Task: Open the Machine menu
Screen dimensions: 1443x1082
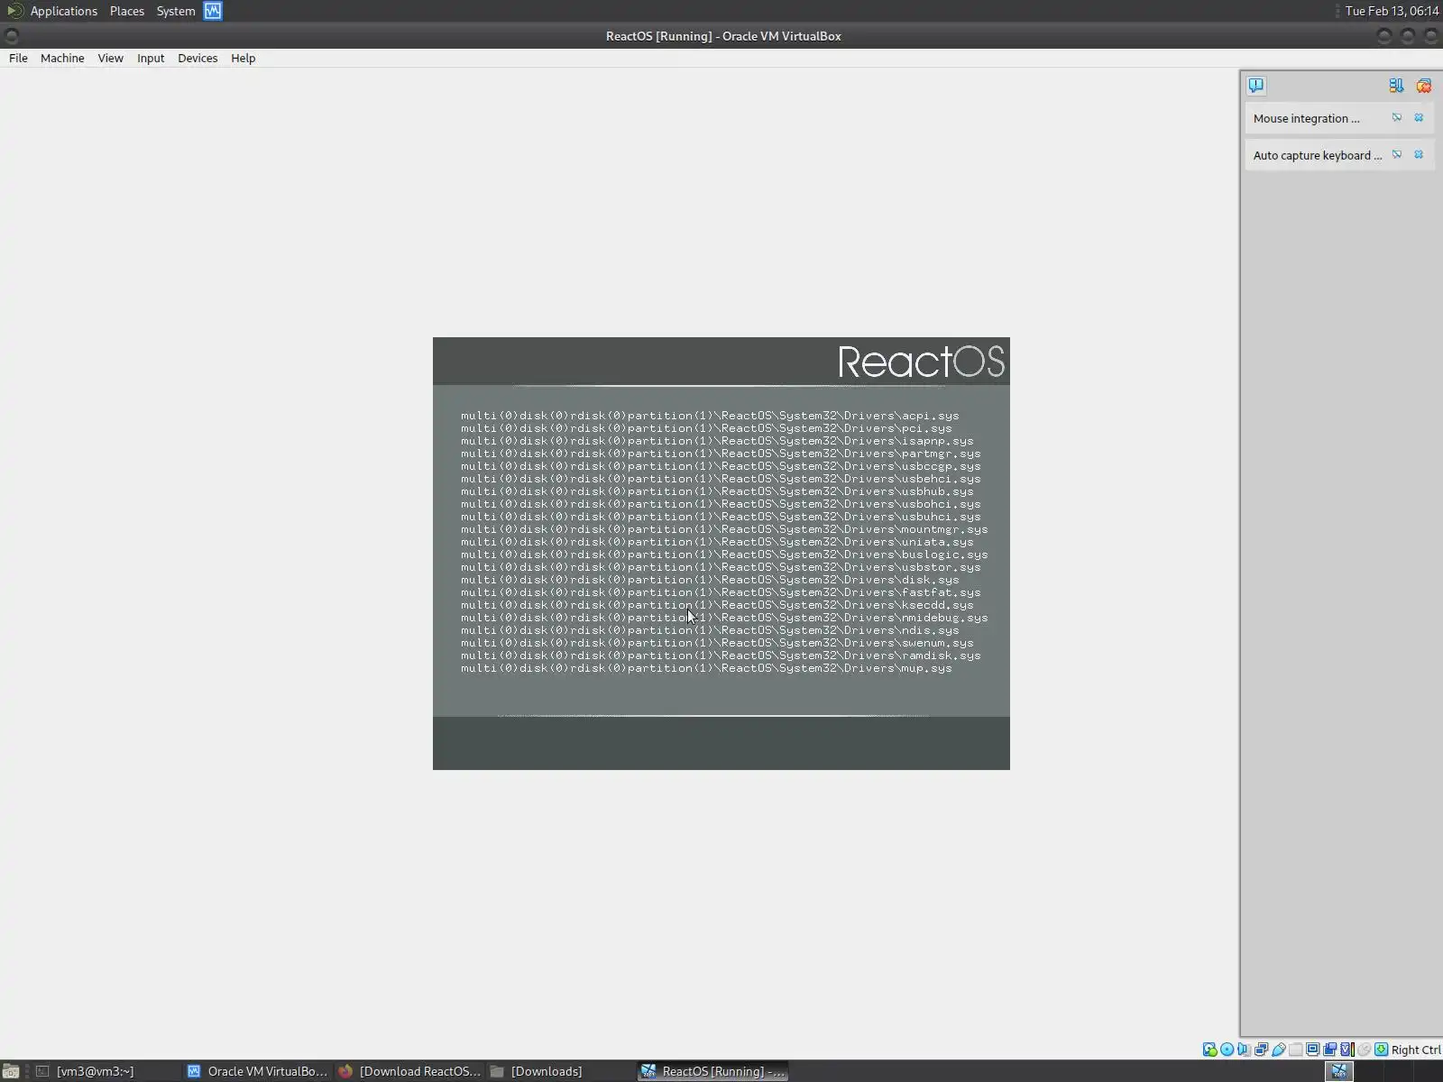Action: coord(62,58)
